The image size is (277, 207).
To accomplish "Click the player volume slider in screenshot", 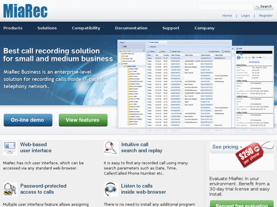I will 260,57.
